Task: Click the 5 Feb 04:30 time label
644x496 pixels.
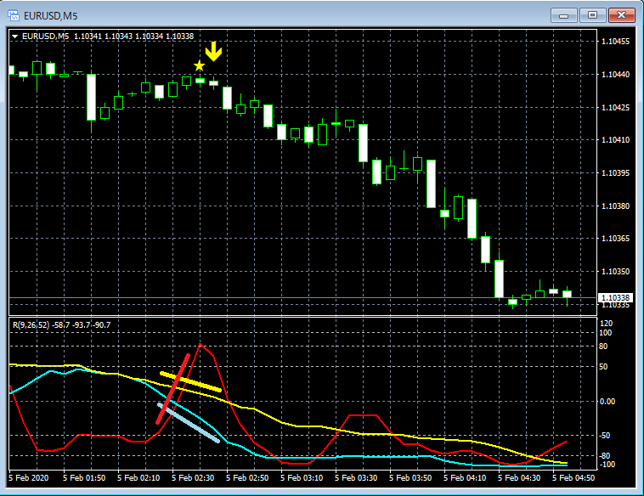Action: point(519,478)
